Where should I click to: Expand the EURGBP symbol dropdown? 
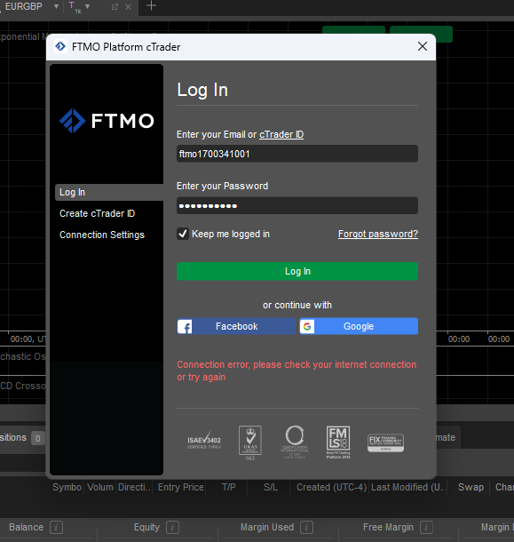point(56,6)
